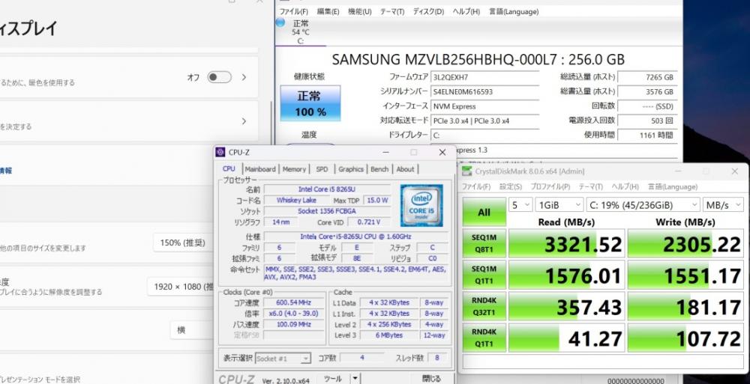
Task: Click the serial number field S4ELNE0M616593
Action: (484, 92)
